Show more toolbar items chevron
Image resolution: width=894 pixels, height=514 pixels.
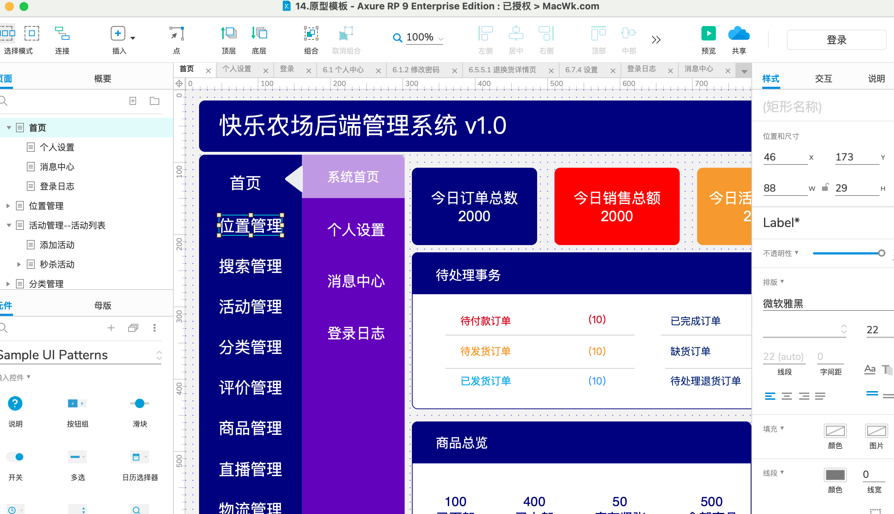coord(656,39)
